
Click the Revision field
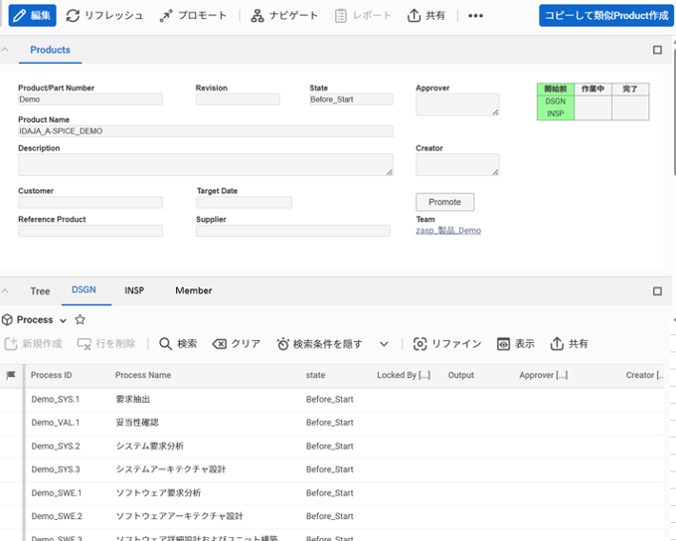[x=238, y=99]
